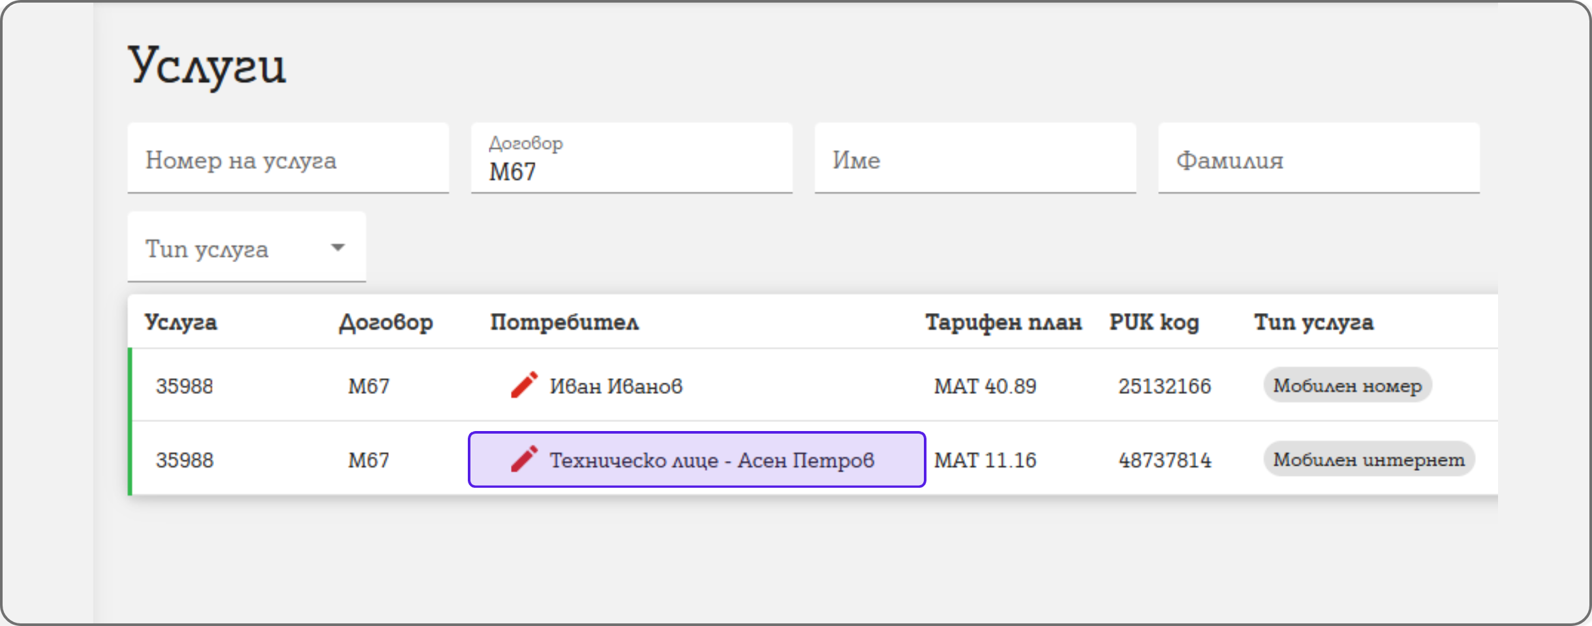This screenshot has height=626, width=1592.
Task: Sort by the Услуга column header
Action: point(181,322)
